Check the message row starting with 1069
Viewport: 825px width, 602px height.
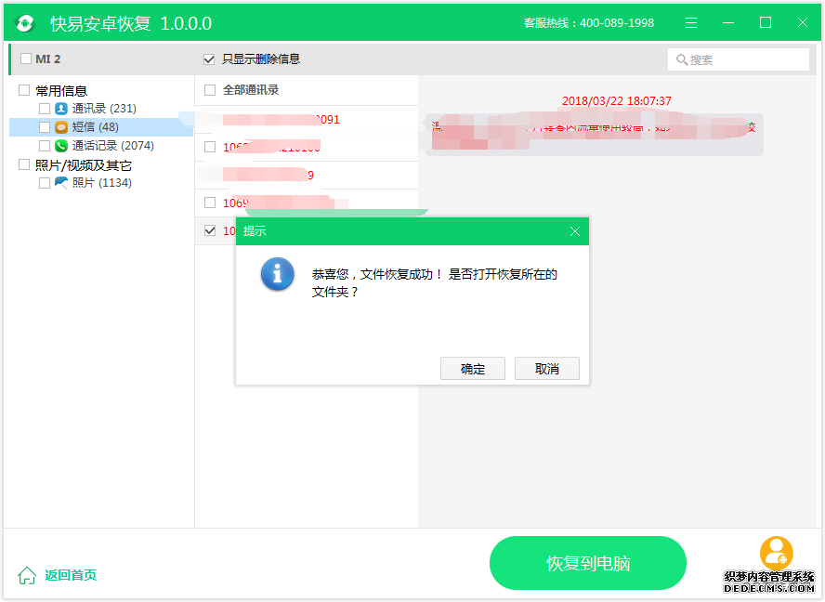(x=210, y=203)
